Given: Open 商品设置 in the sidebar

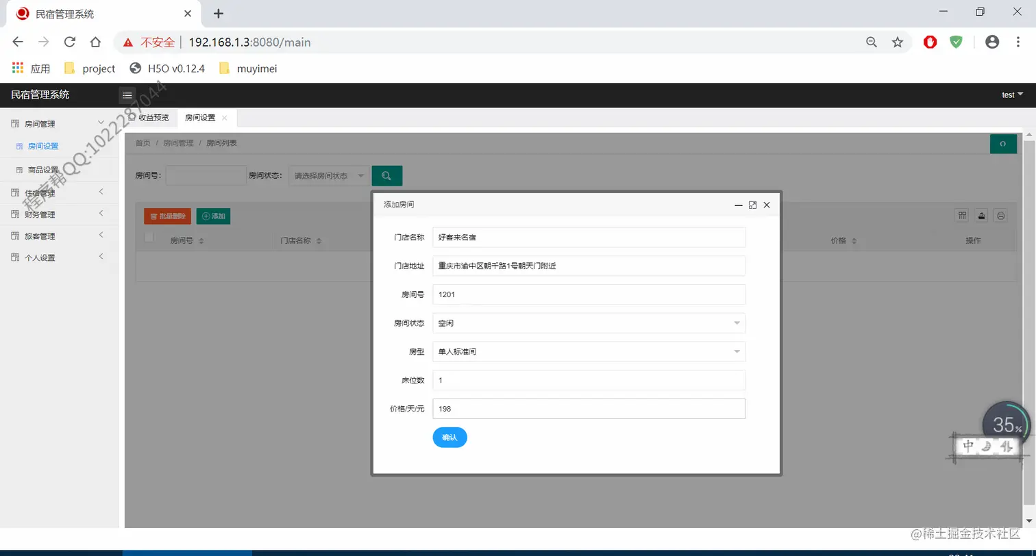Looking at the screenshot, I should 43,170.
